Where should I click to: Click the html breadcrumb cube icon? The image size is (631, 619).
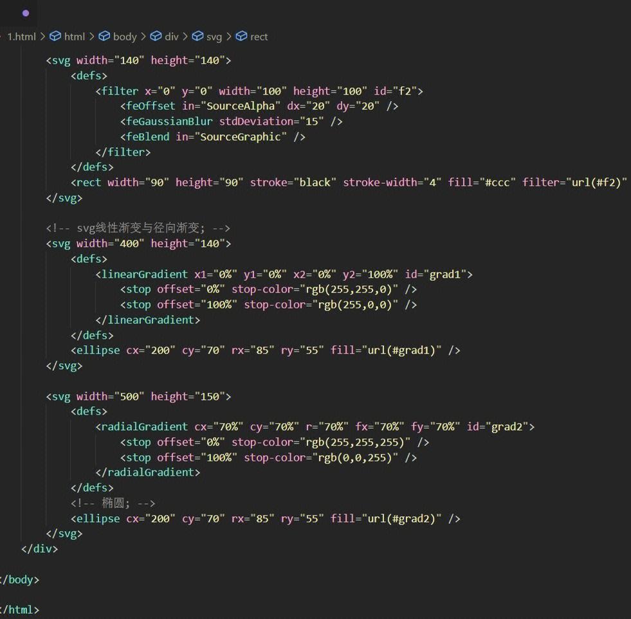tap(55, 37)
